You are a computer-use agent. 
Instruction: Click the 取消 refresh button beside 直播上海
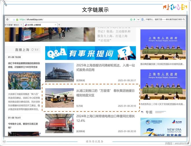(x=35, y=50)
